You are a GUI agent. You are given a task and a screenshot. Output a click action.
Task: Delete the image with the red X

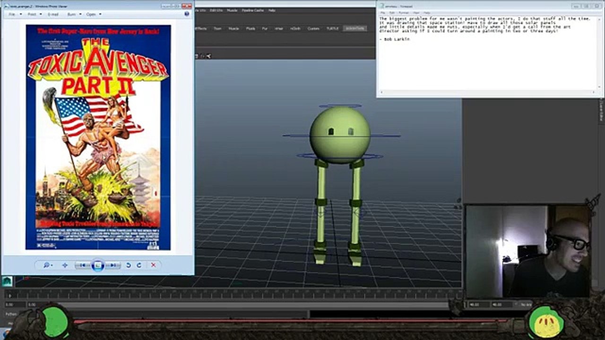click(153, 265)
